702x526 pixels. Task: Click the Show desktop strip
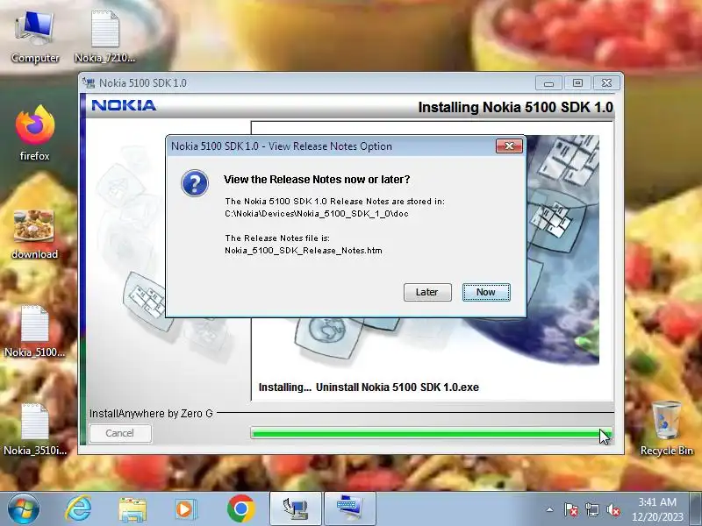pos(696,509)
